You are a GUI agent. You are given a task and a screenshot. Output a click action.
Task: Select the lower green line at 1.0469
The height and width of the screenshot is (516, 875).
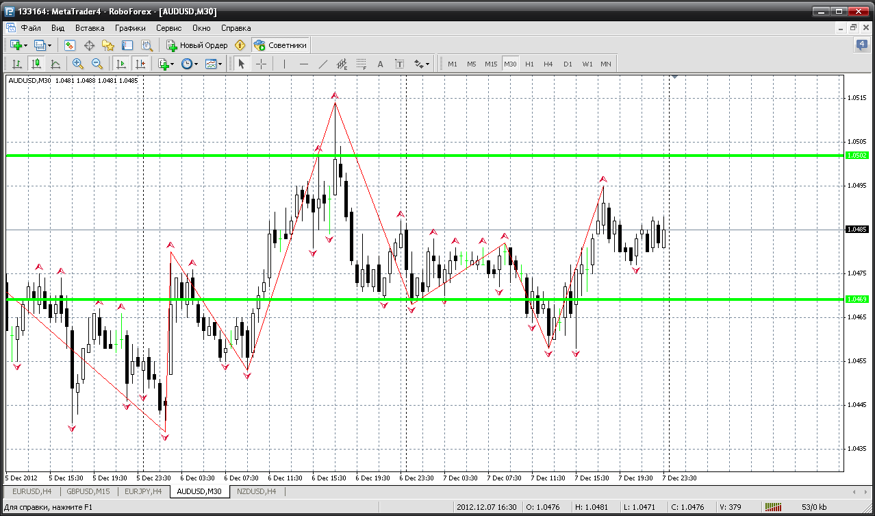[424, 299]
